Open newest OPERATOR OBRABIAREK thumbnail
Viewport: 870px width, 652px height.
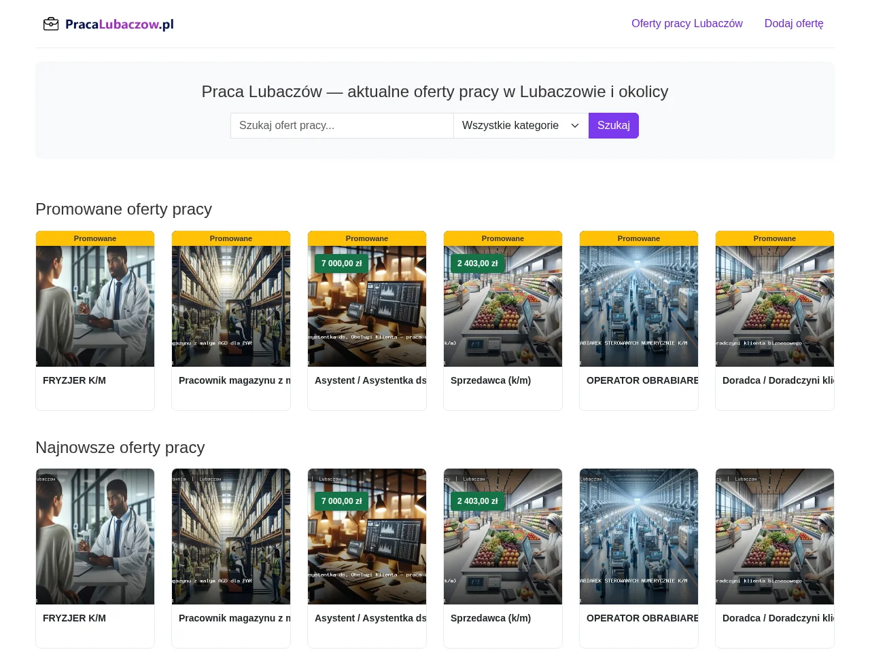(x=639, y=537)
